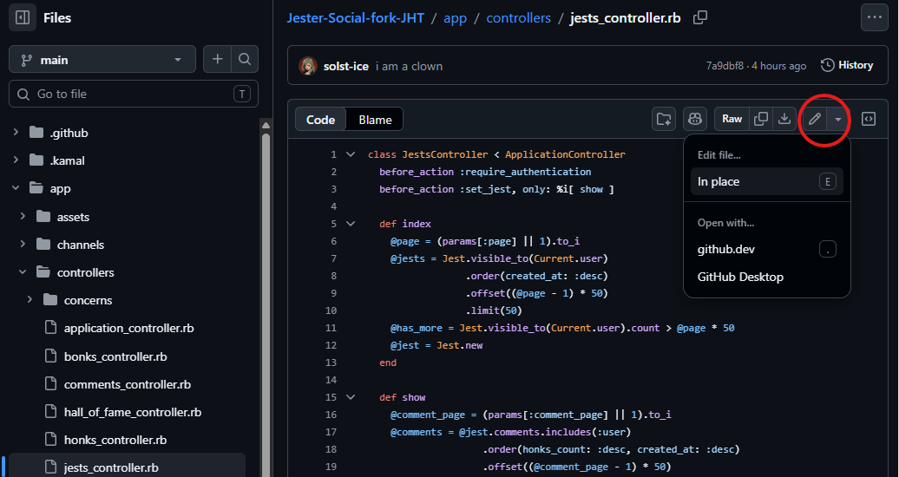Click line number 7
The height and width of the screenshot is (477, 899).
click(334, 258)
